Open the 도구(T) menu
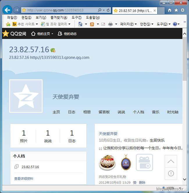This screenshot has width=189, height=193. point(76,17)
